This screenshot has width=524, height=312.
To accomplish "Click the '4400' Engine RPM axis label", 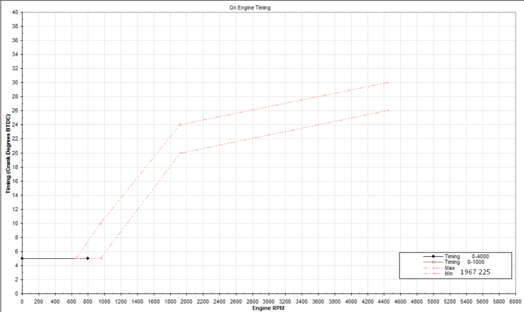I will click(384, 302).
